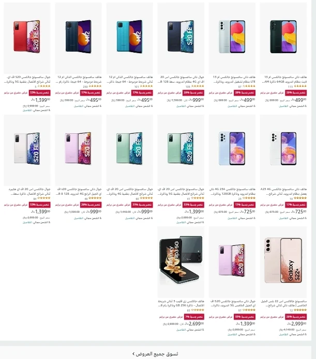Click the 2,699 price of Galaxy Flip3
The image size is (316, 359).
tap(194, 323)
